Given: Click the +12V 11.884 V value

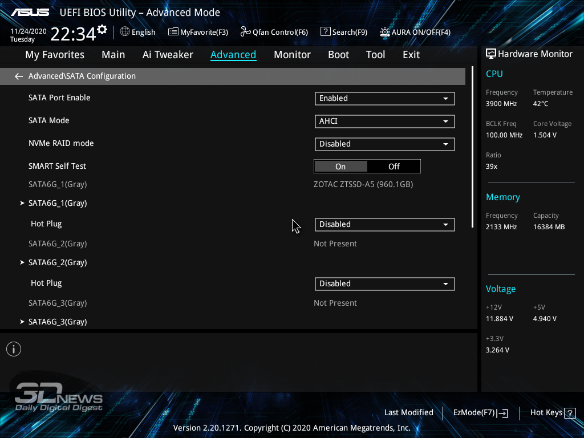Looking at the screenshot, I should pyautogui.click(x=499, y=319).
